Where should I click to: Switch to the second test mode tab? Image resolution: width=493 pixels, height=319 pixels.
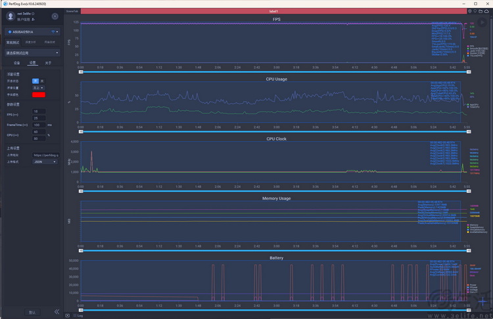[x=30, y=42]
